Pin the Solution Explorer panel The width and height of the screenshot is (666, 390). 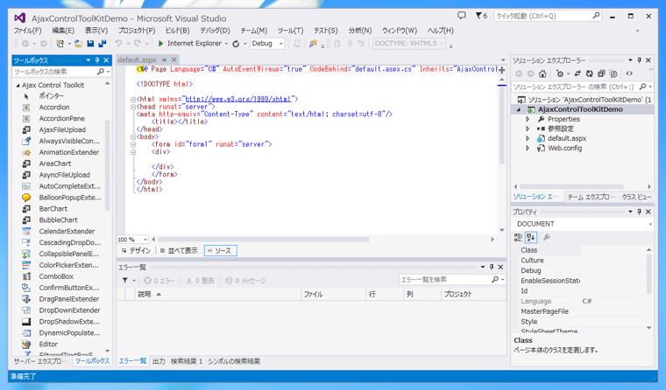point(639,60)
